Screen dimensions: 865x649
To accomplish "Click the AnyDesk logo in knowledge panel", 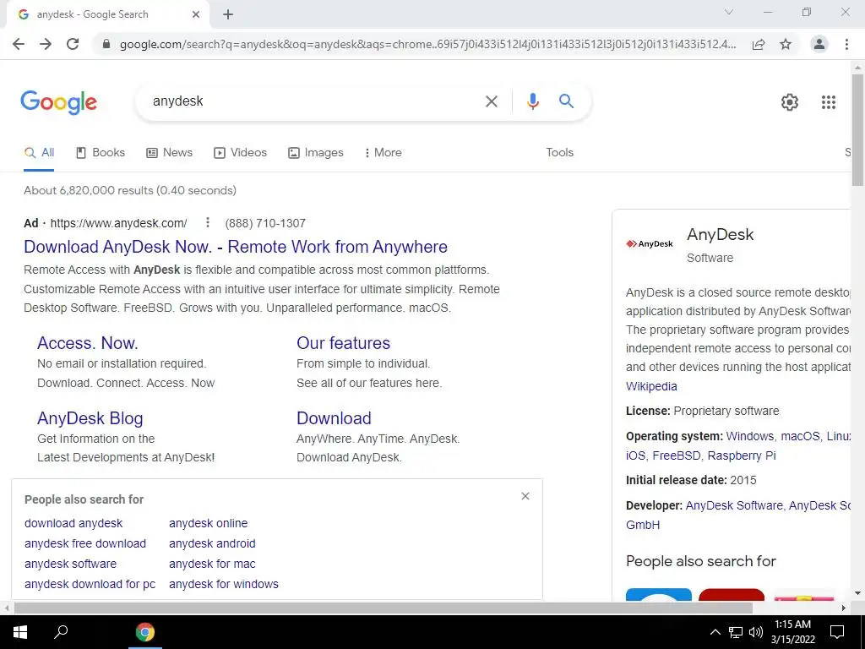I will (650, 244).
